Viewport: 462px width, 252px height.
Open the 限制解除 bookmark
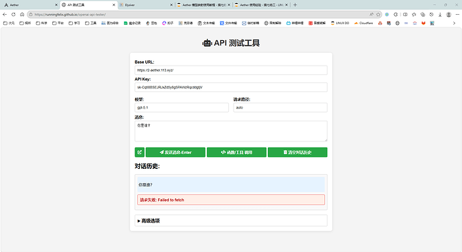point(273,23)
